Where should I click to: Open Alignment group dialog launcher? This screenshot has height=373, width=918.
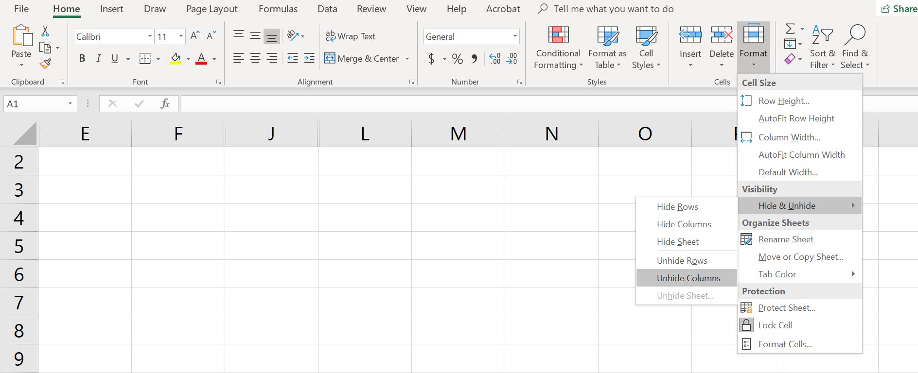pos(412,82)
